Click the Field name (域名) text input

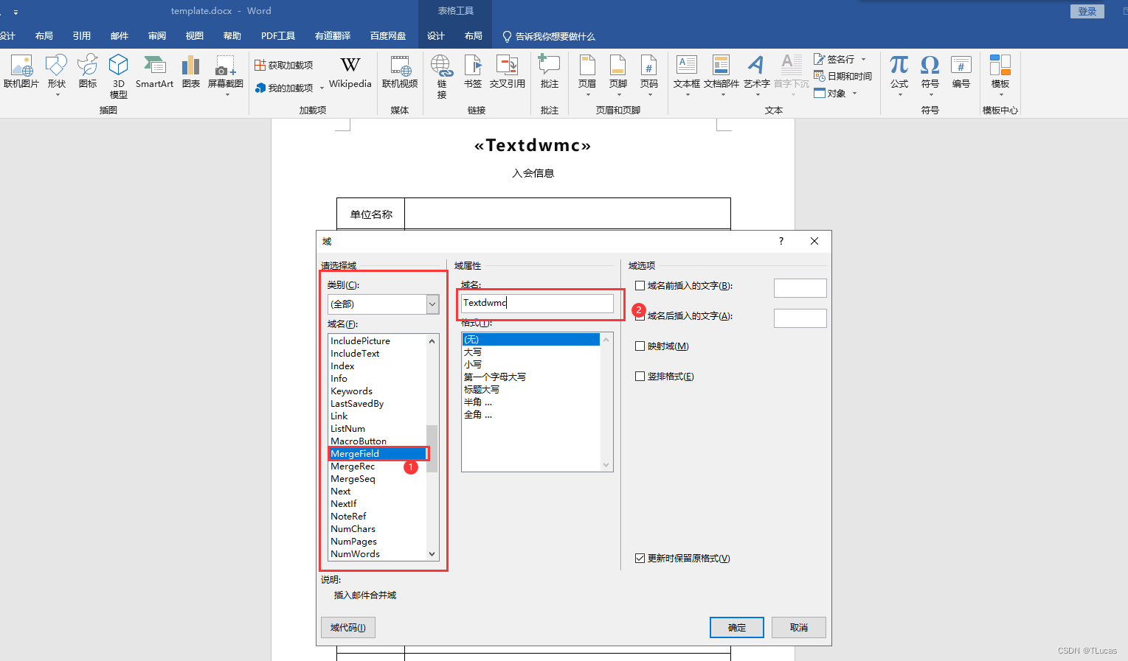[x=537, y=303]
